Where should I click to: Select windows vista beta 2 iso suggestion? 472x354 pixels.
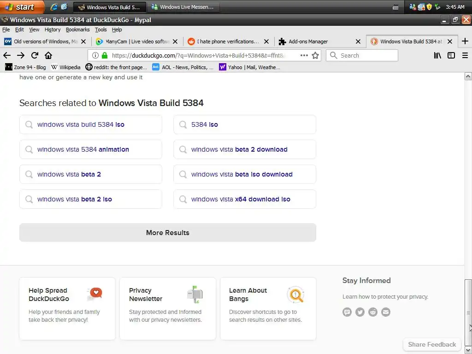[x=91, y=199]
